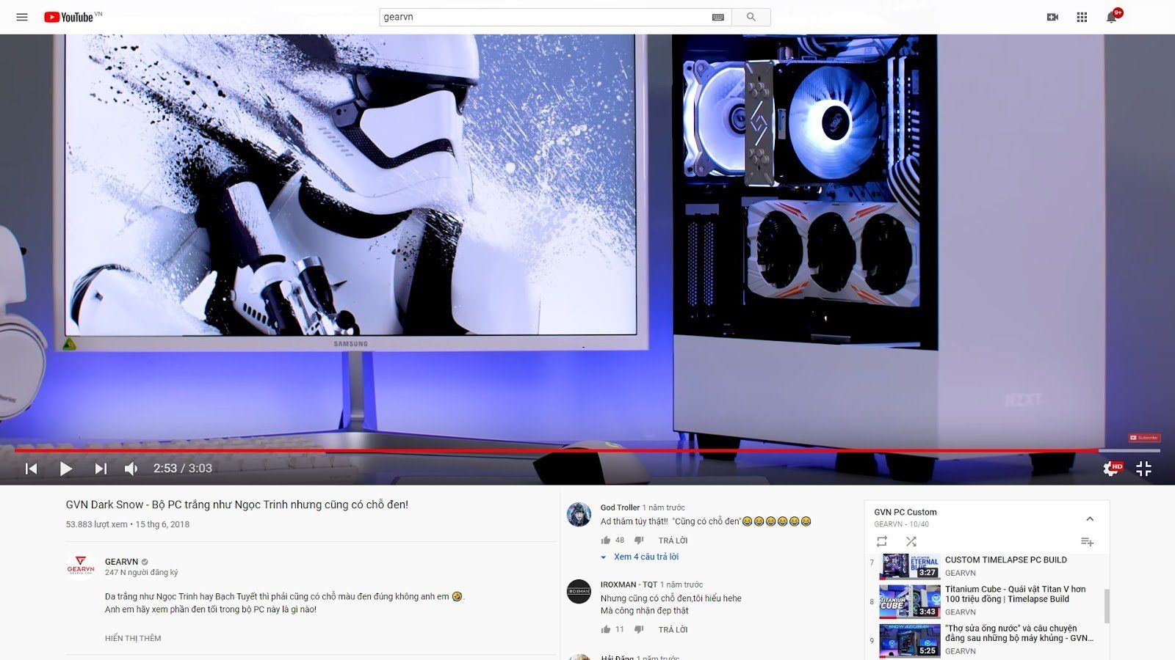Enable shuffle for the GVN PC Custom playlist
Image resolution: width=1175 pixels, height=660 pixels.
click(911, 541)
